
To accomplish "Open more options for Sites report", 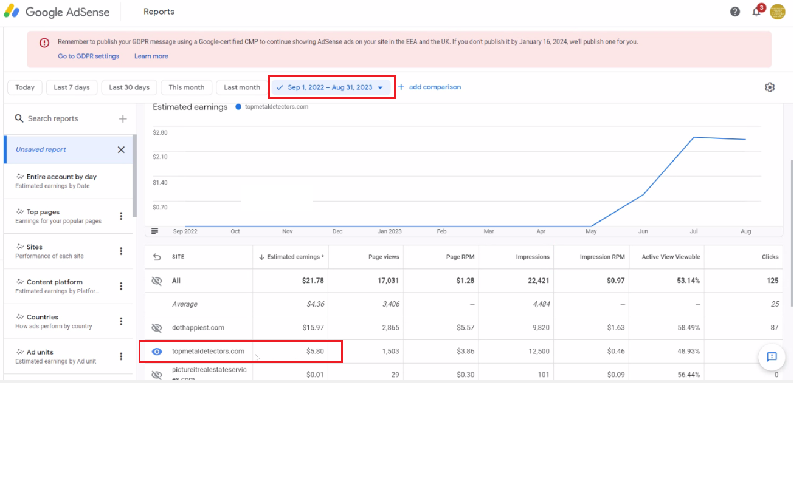I will coord(121,251).
